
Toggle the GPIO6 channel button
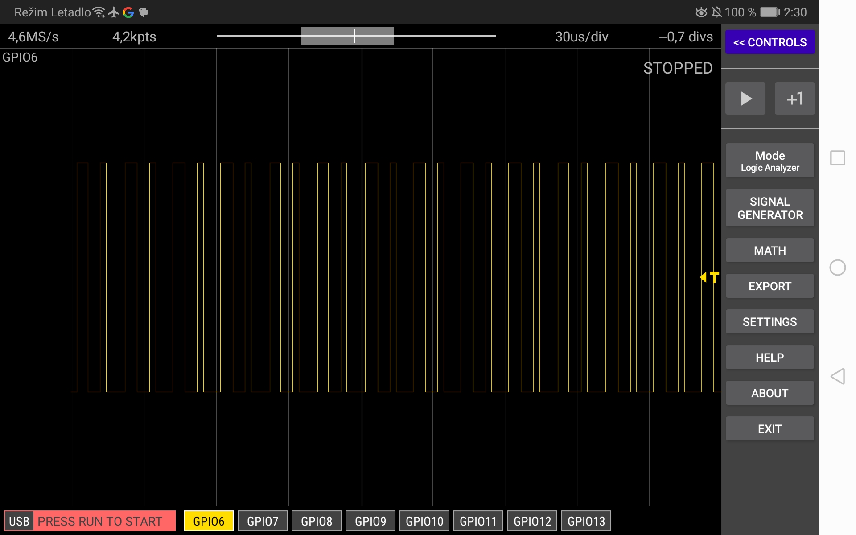pyautogui.click(x=208, y=521)
